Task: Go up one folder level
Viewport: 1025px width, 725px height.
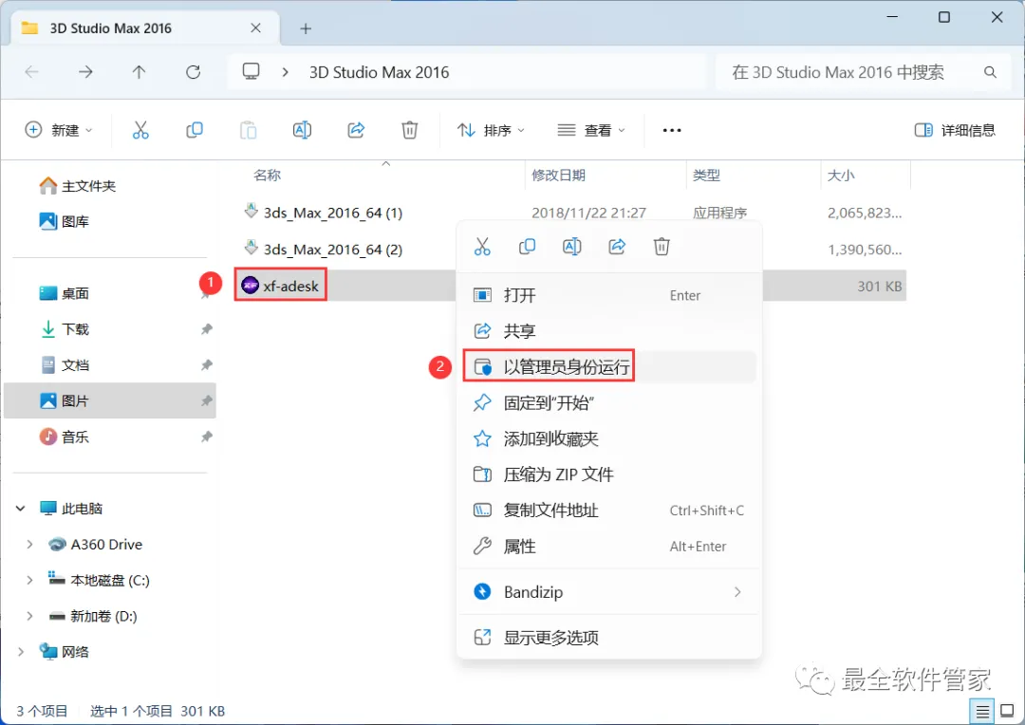Action: (139, 72)
